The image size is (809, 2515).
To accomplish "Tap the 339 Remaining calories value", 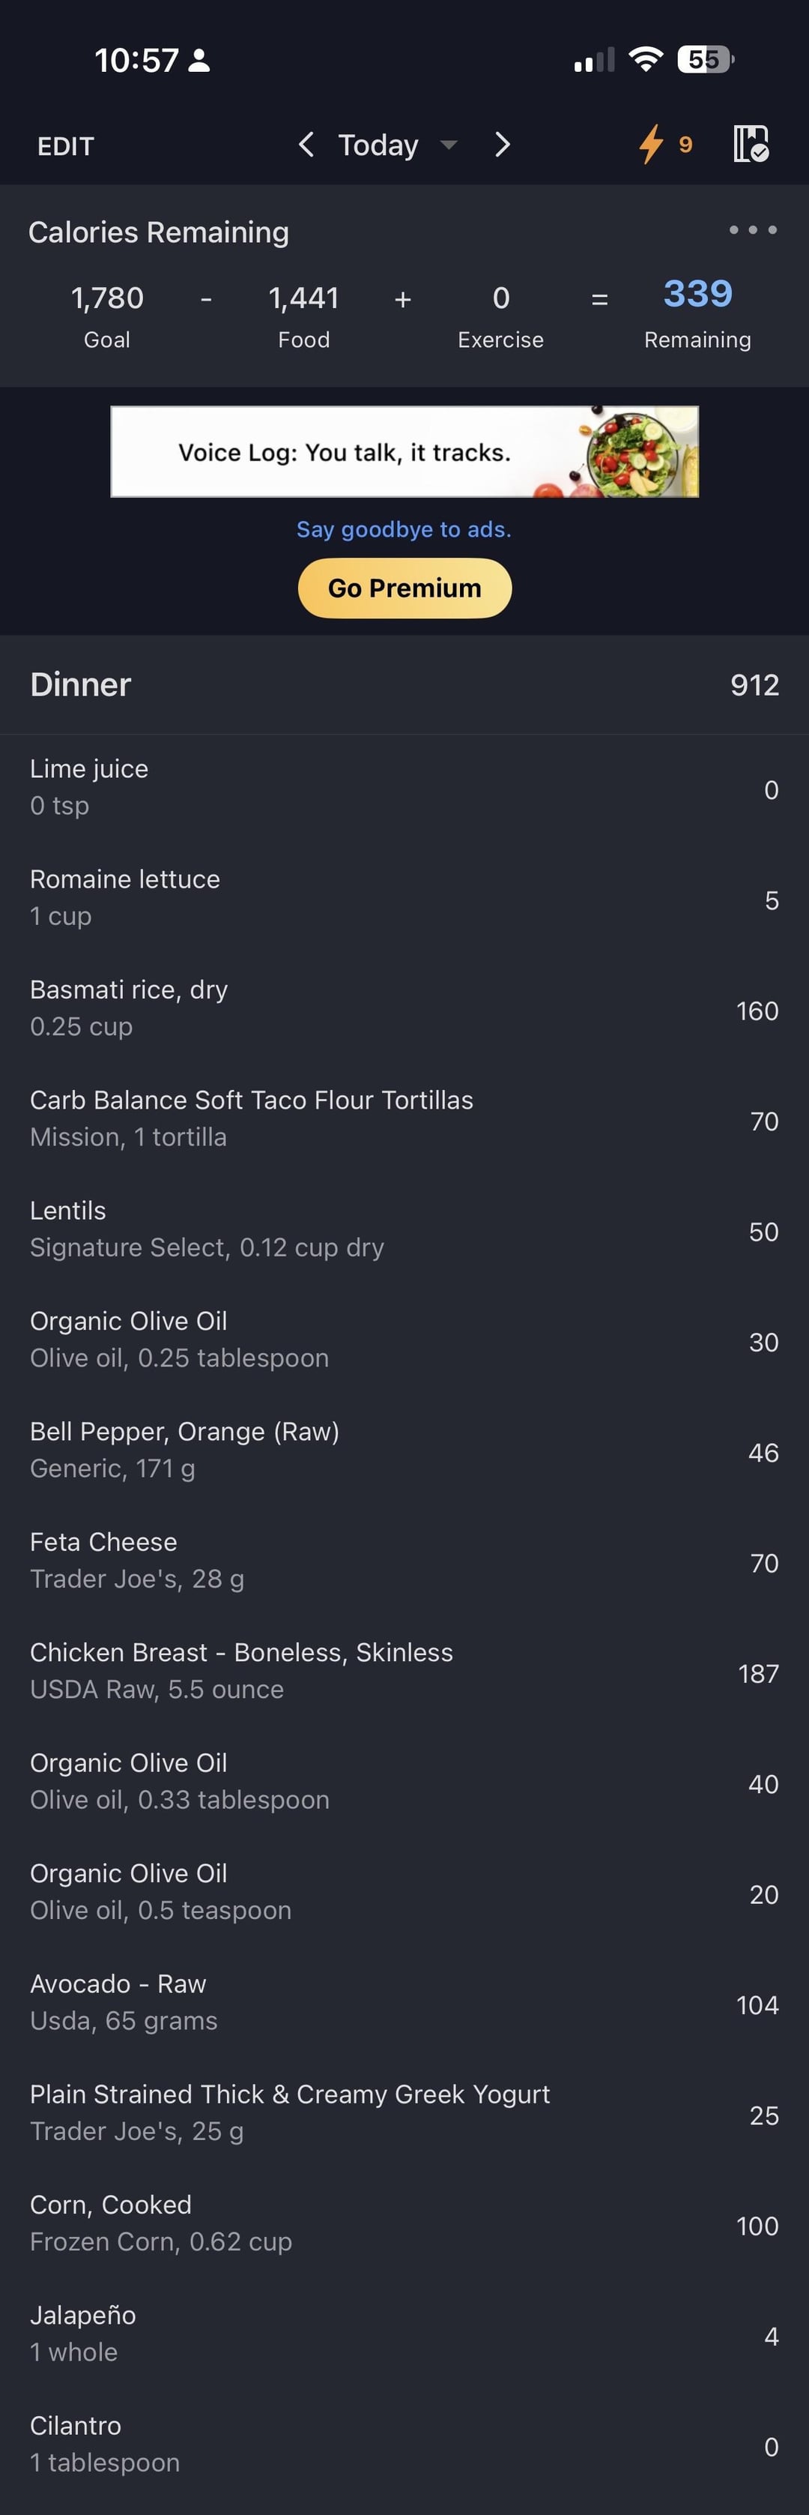I will (x=697, y=295).
